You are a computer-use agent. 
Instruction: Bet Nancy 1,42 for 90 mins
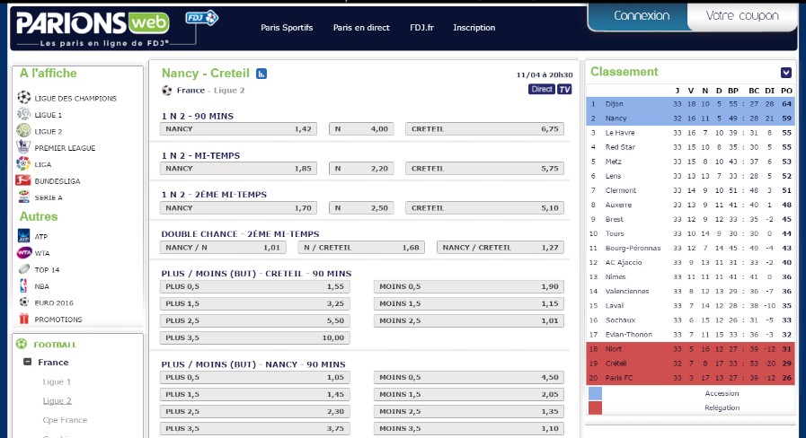238,129
